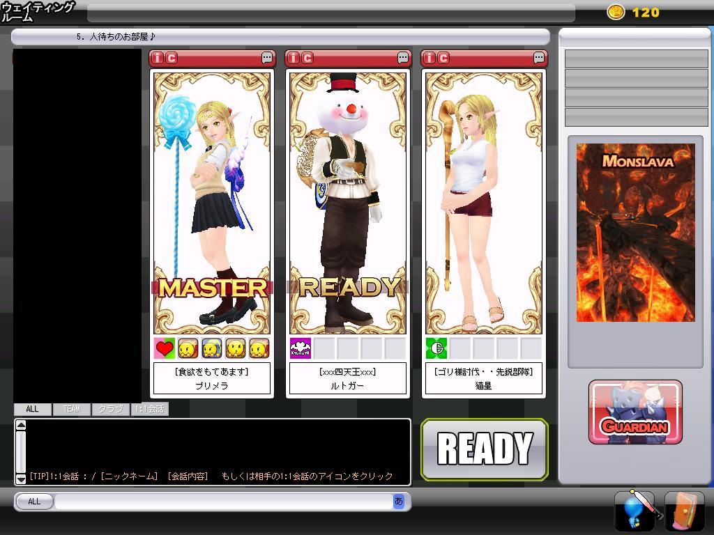Click the purple bat club emblem icon
This screenshot has height=535, width=714.
[301, 348]
